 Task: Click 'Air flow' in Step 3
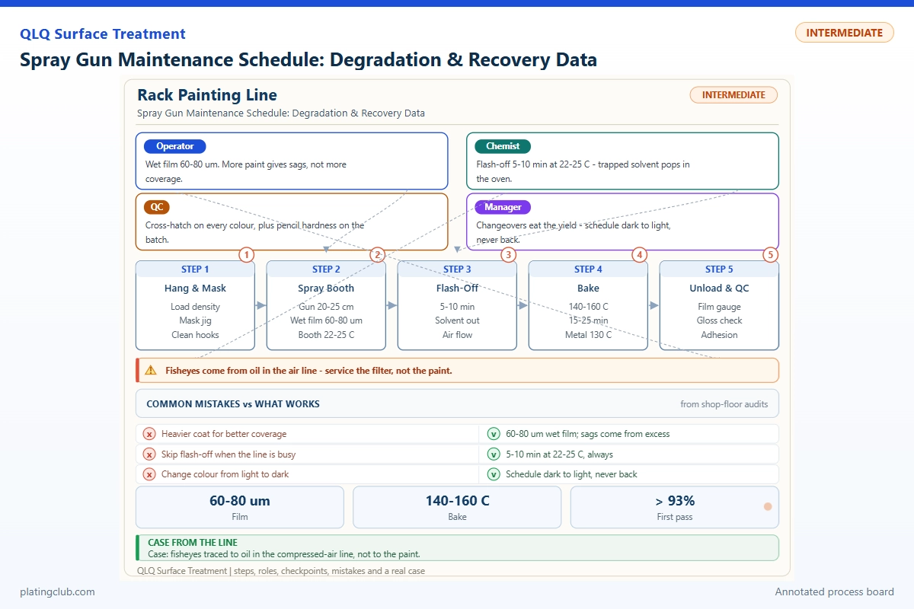[457, 335]
